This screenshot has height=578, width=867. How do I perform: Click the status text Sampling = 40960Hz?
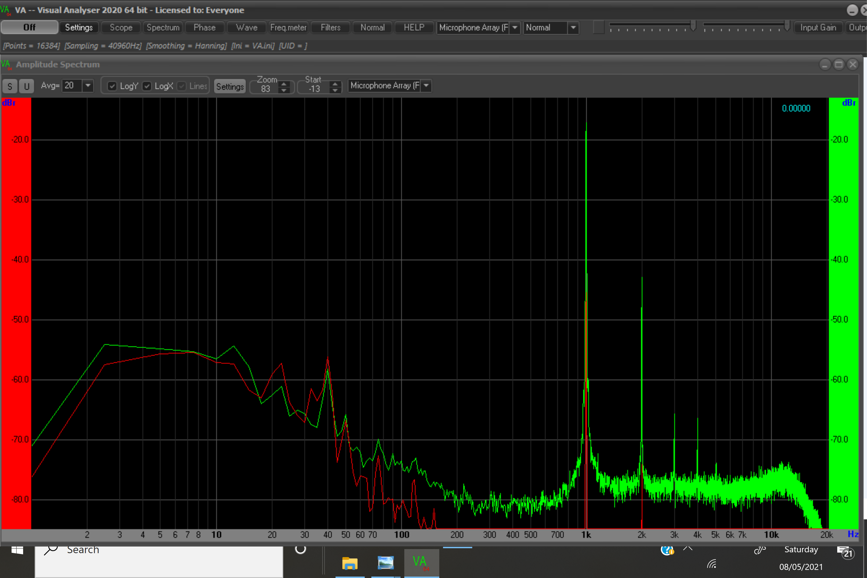tap(103, 46)
